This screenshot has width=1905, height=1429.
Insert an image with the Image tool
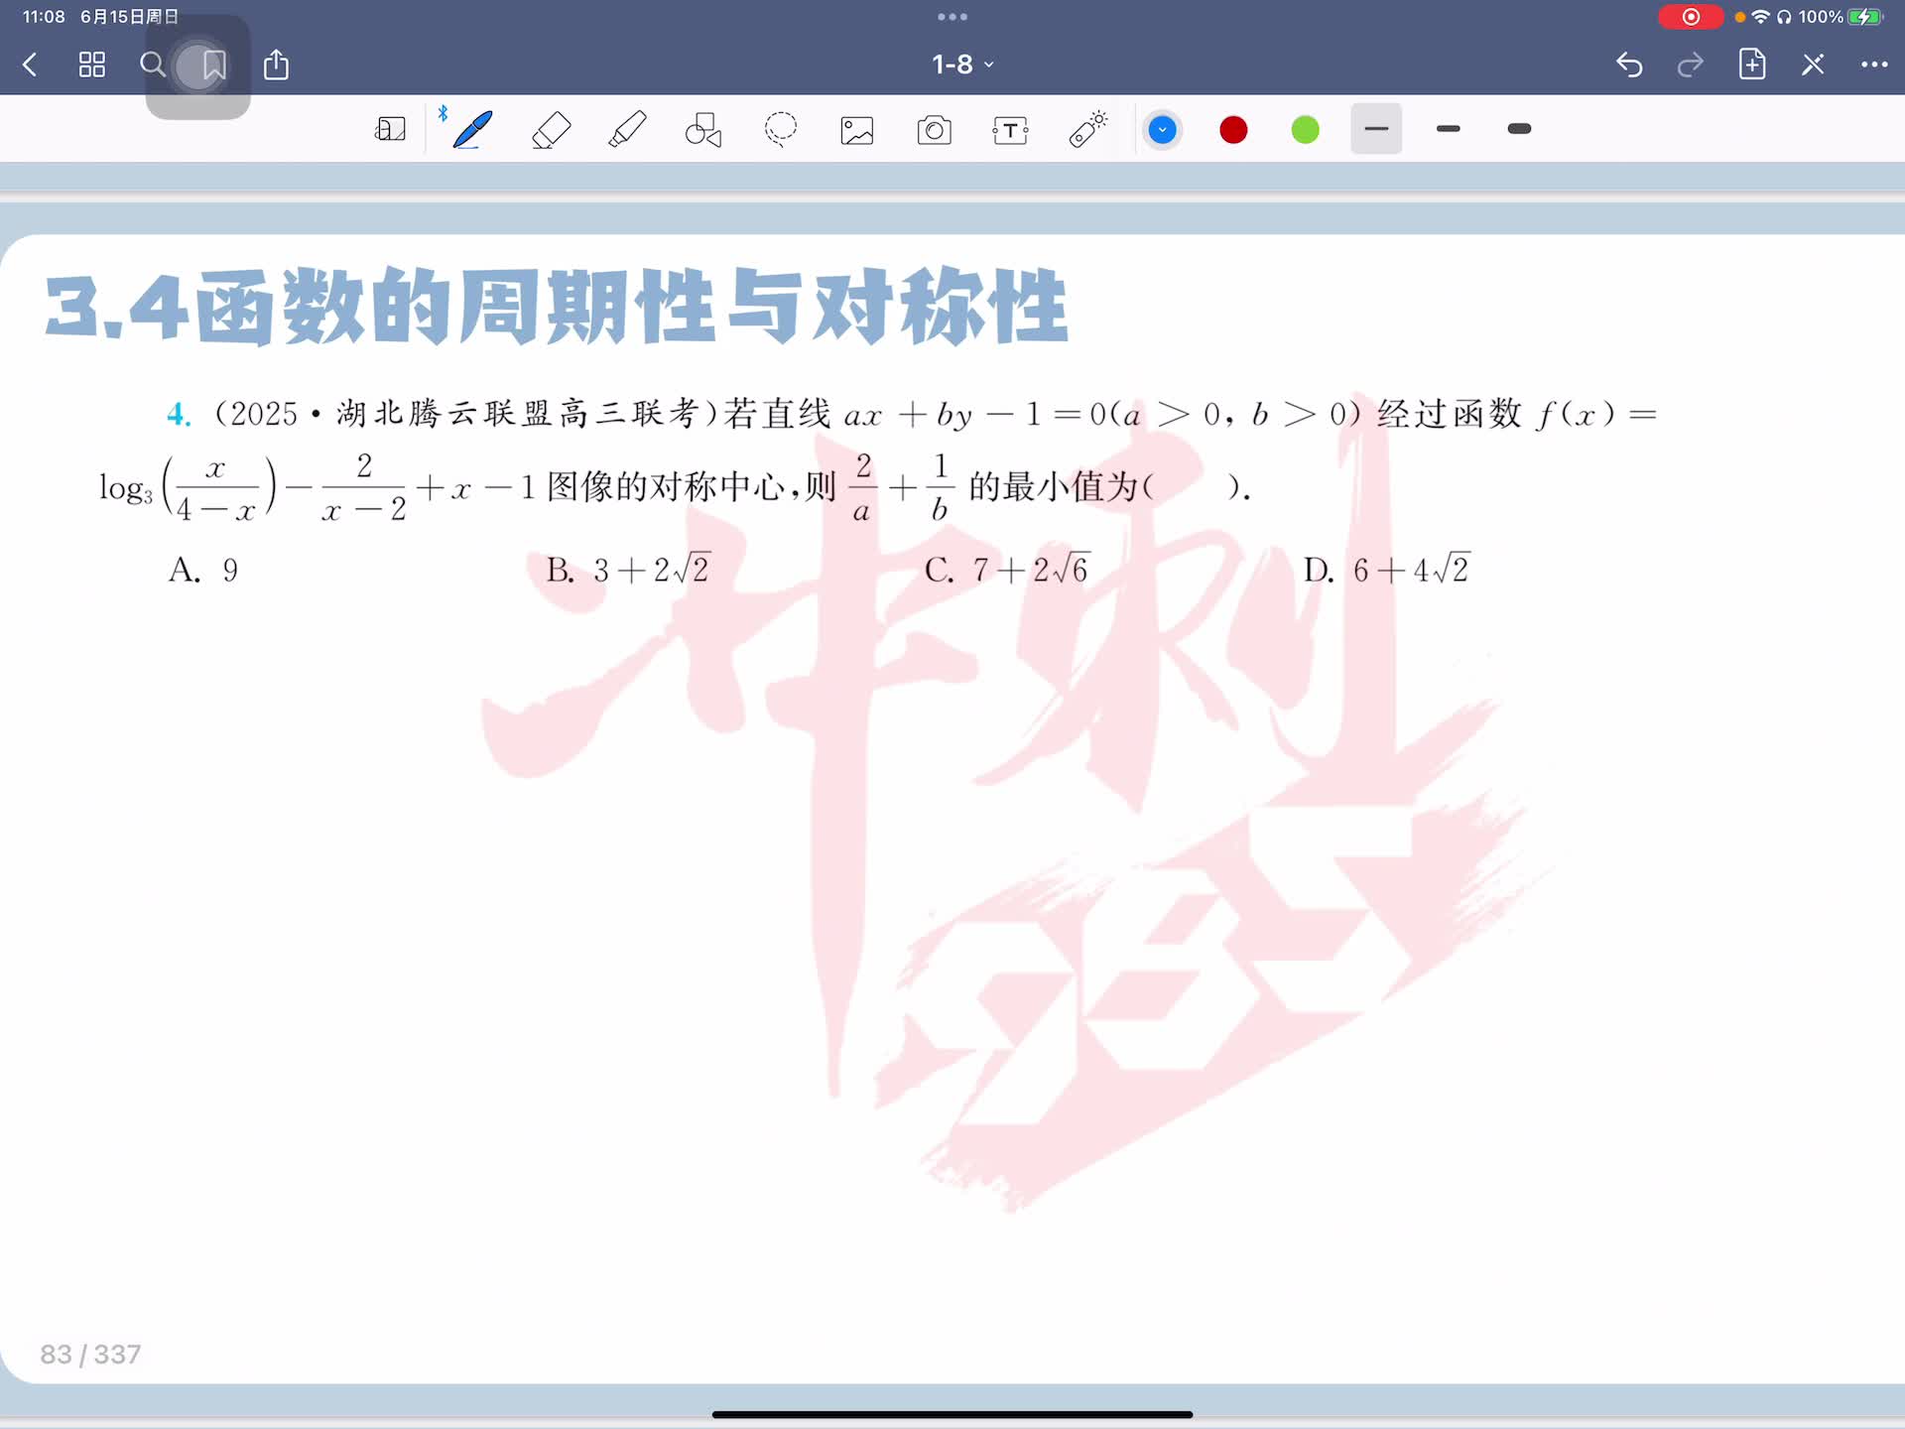point(857,130)
